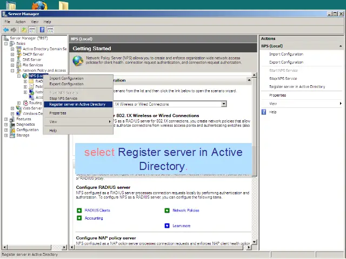Collapse the NPS (Local) actions section arrow
The height and width of the screenshot is (259, 346).
[x=341, y=46]
